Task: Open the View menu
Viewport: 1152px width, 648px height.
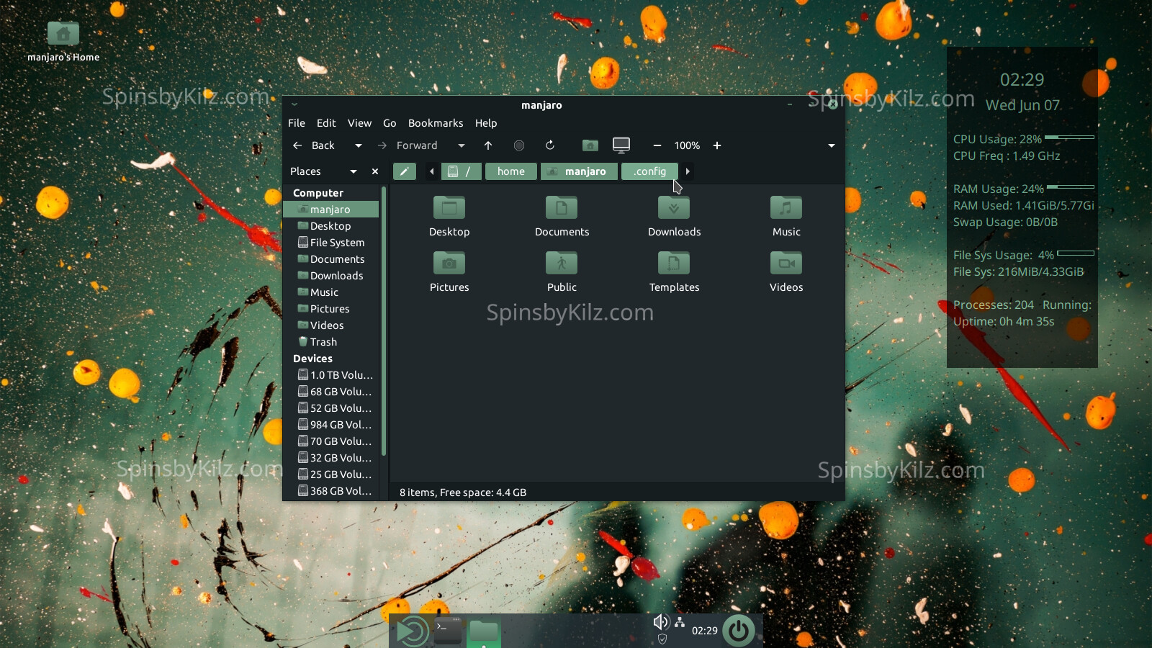Action: [x=359, y=123]
